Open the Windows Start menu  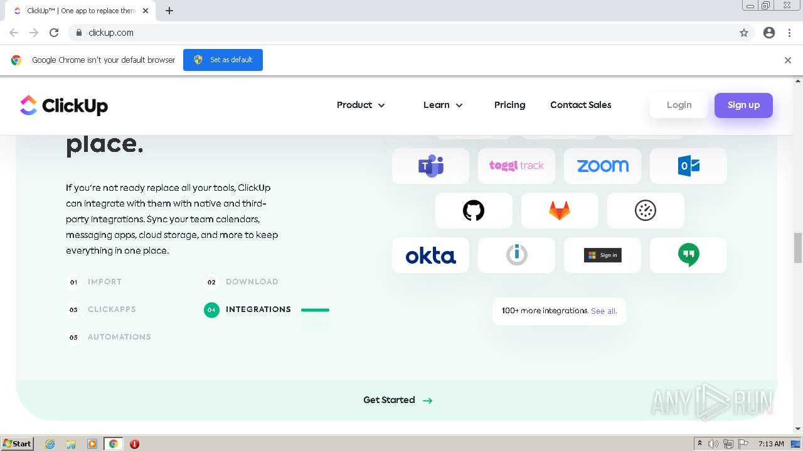point(17,444)
